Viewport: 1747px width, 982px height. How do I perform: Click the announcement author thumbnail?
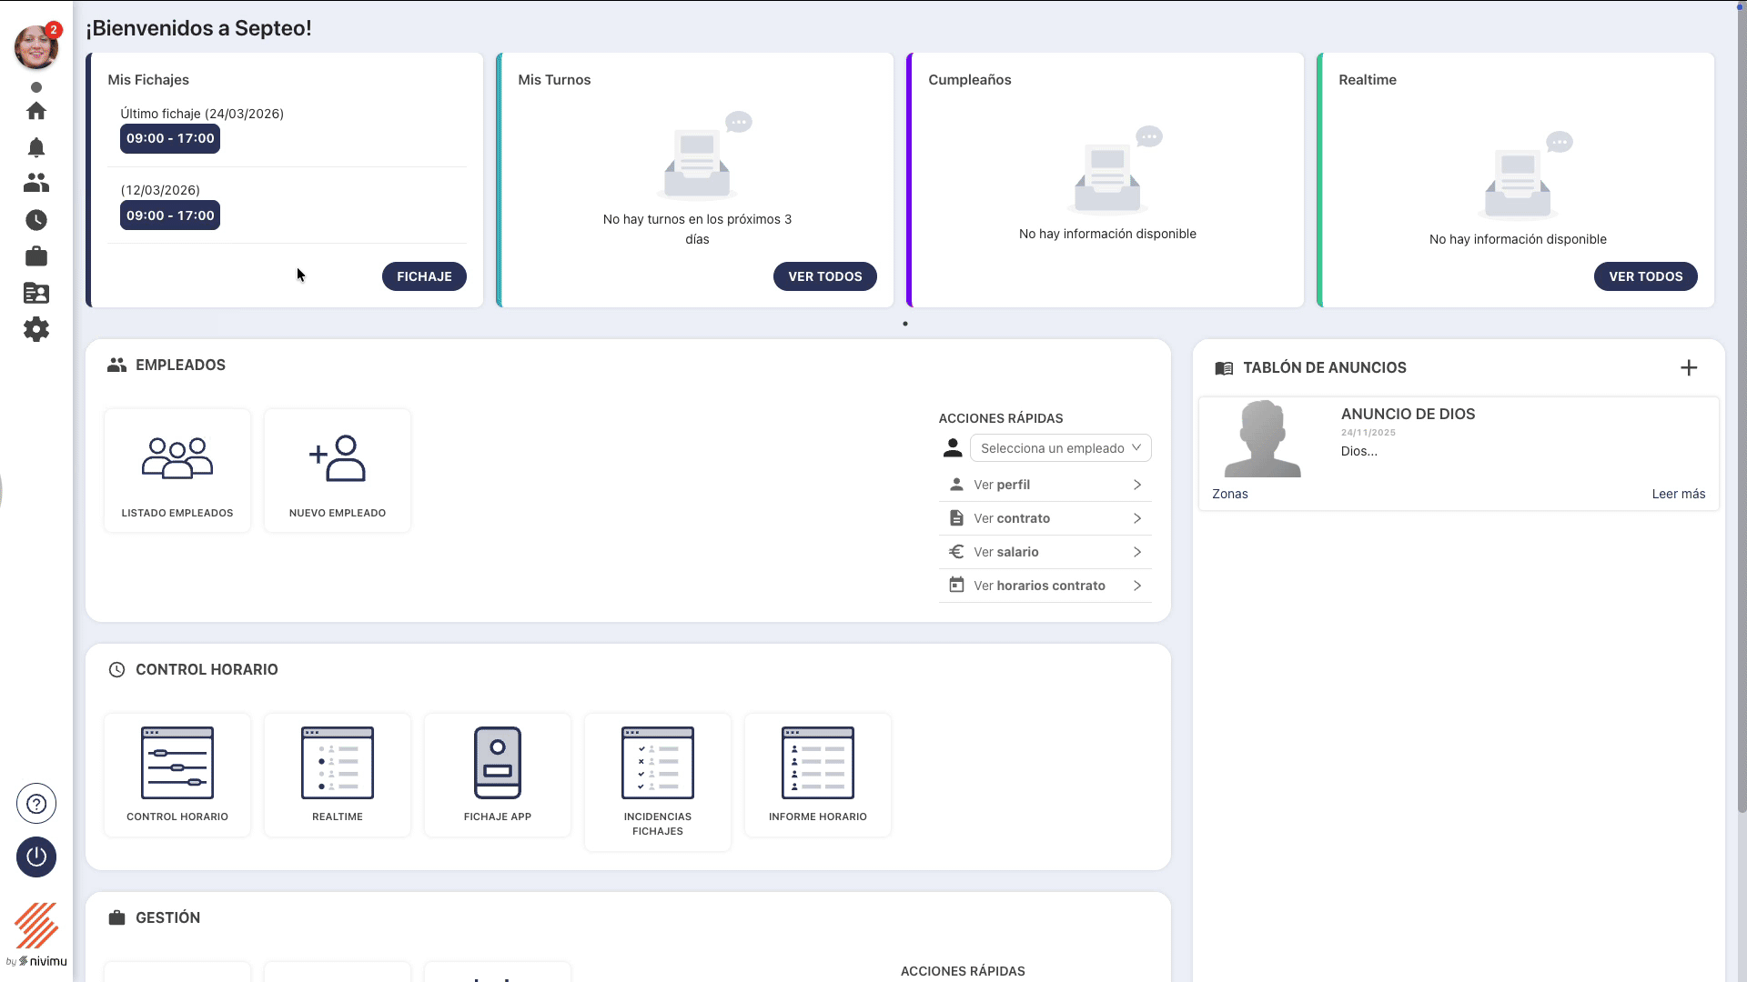click(1263, 439)
